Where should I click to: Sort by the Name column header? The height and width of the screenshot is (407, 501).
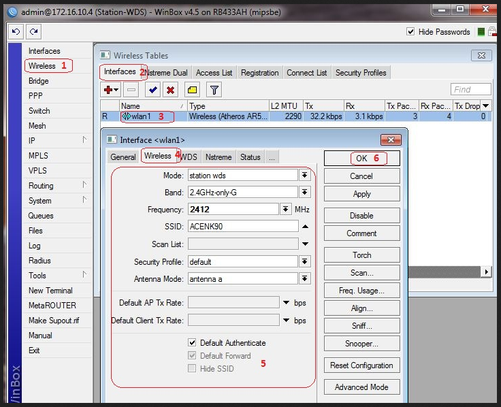[152, 105]
